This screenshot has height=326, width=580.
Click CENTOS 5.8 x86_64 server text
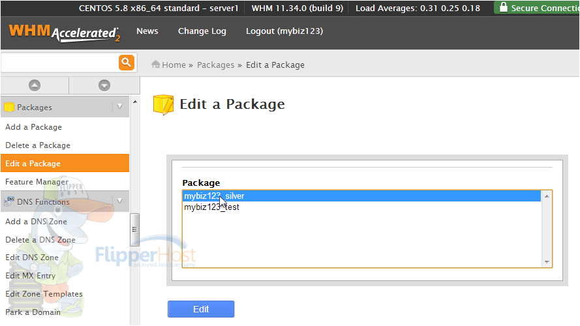[159, 8]
